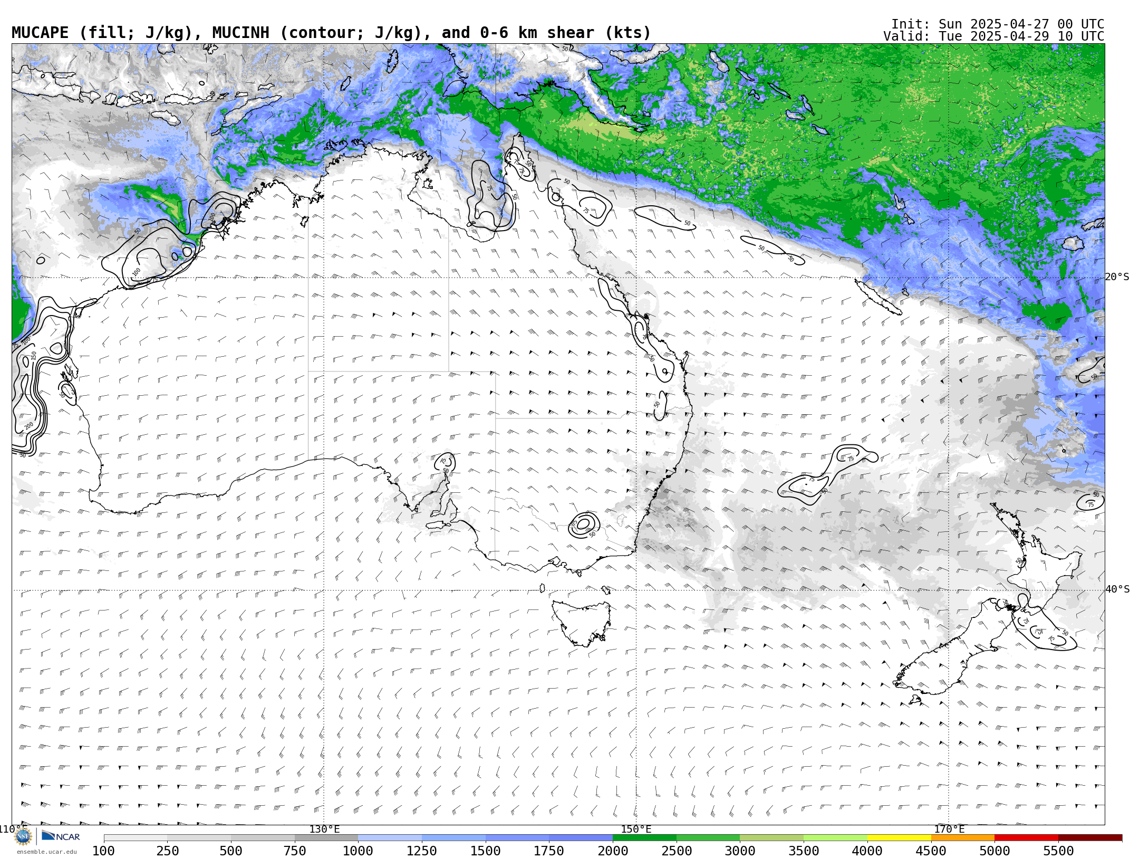Pick the orange 4500–5000 colorbar swatch
The image size is (1139, 858).
coord(963,837)
